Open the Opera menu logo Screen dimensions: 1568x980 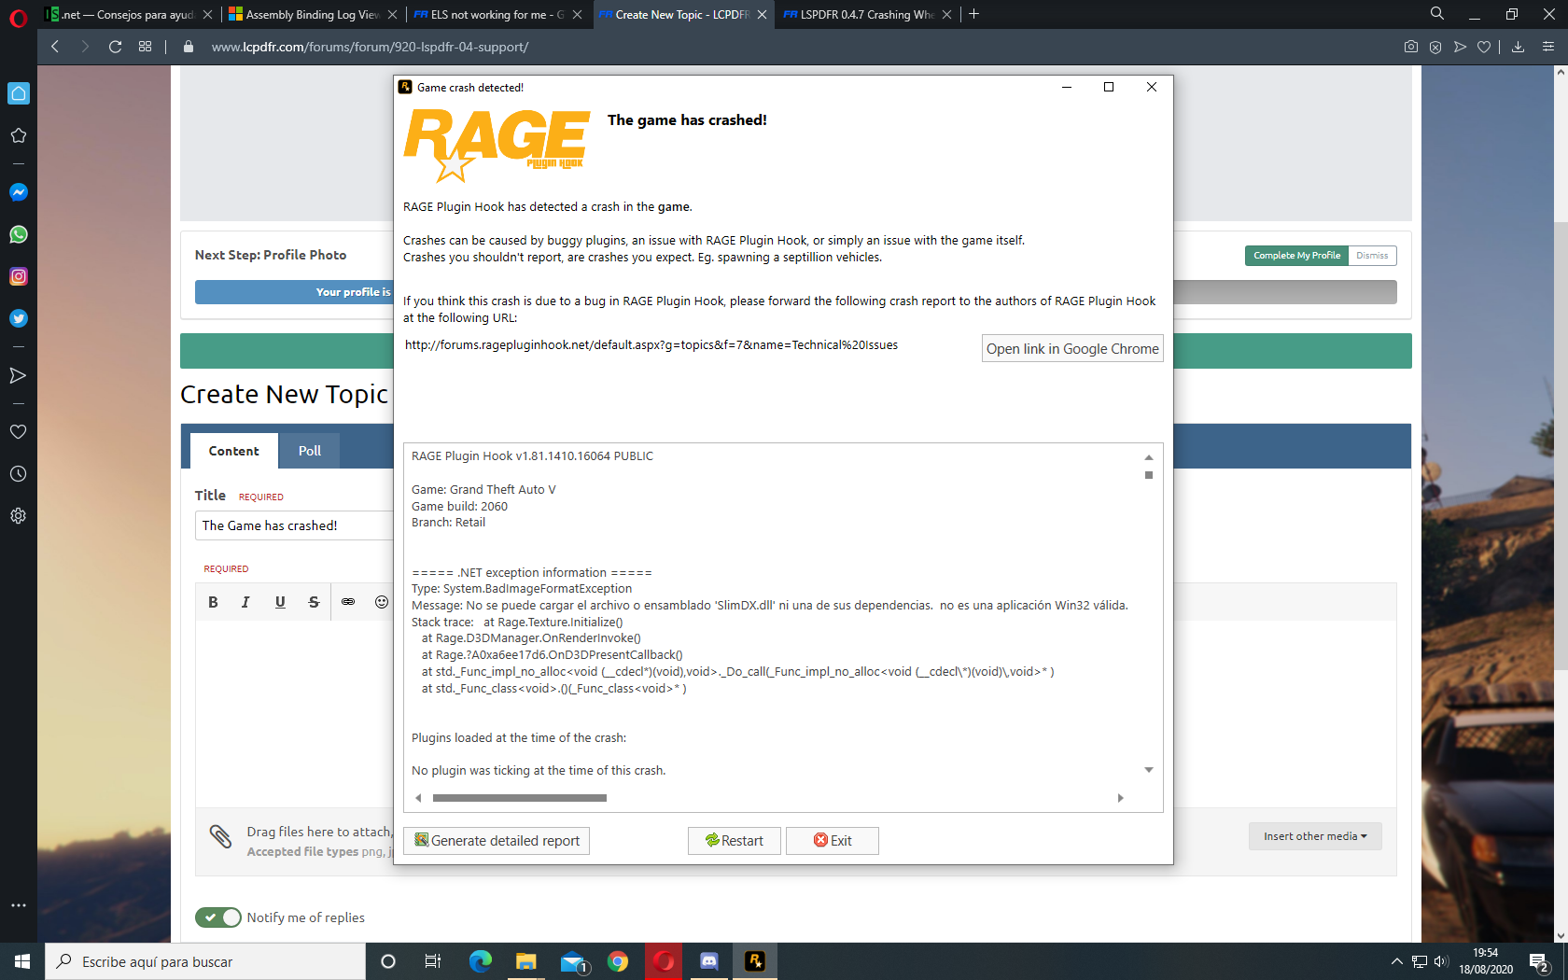[18, 18]
